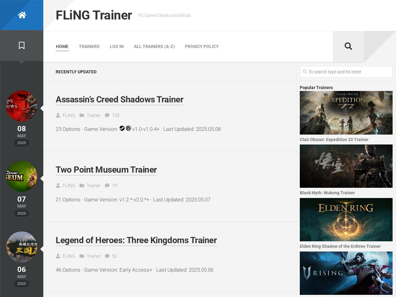Screen dimensions: 396x297
Task: Open Black Myth: Wukong Trainer link
Action: (327, 193)
